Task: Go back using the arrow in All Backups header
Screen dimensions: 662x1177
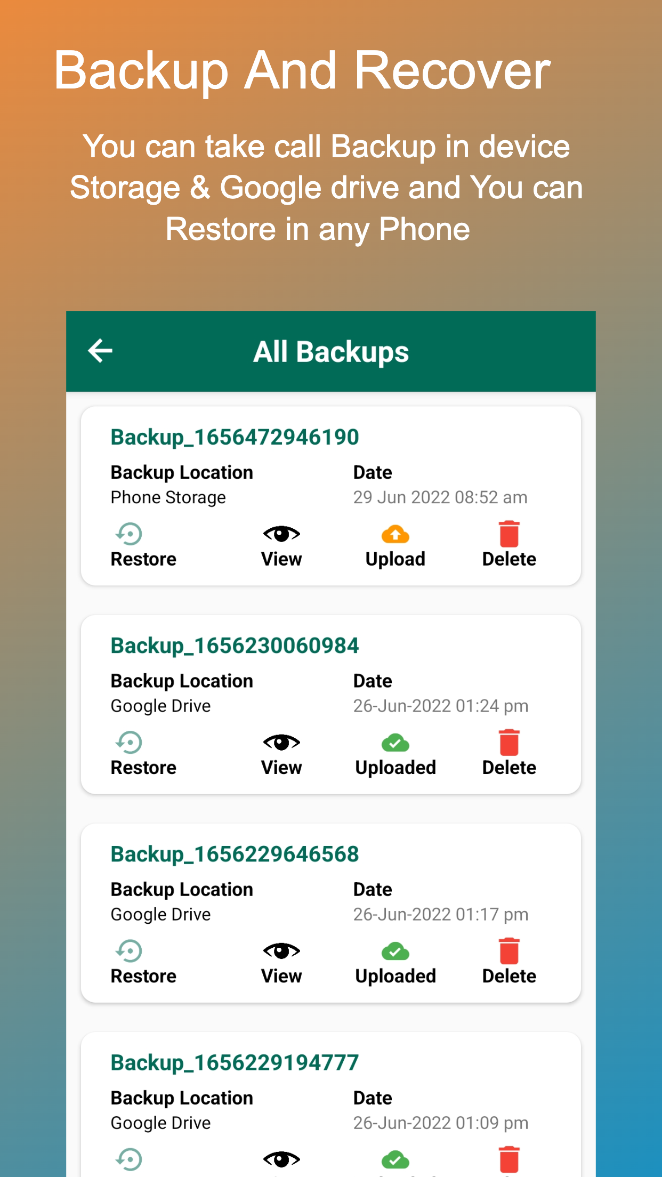Action: click(x=100, y=351)
